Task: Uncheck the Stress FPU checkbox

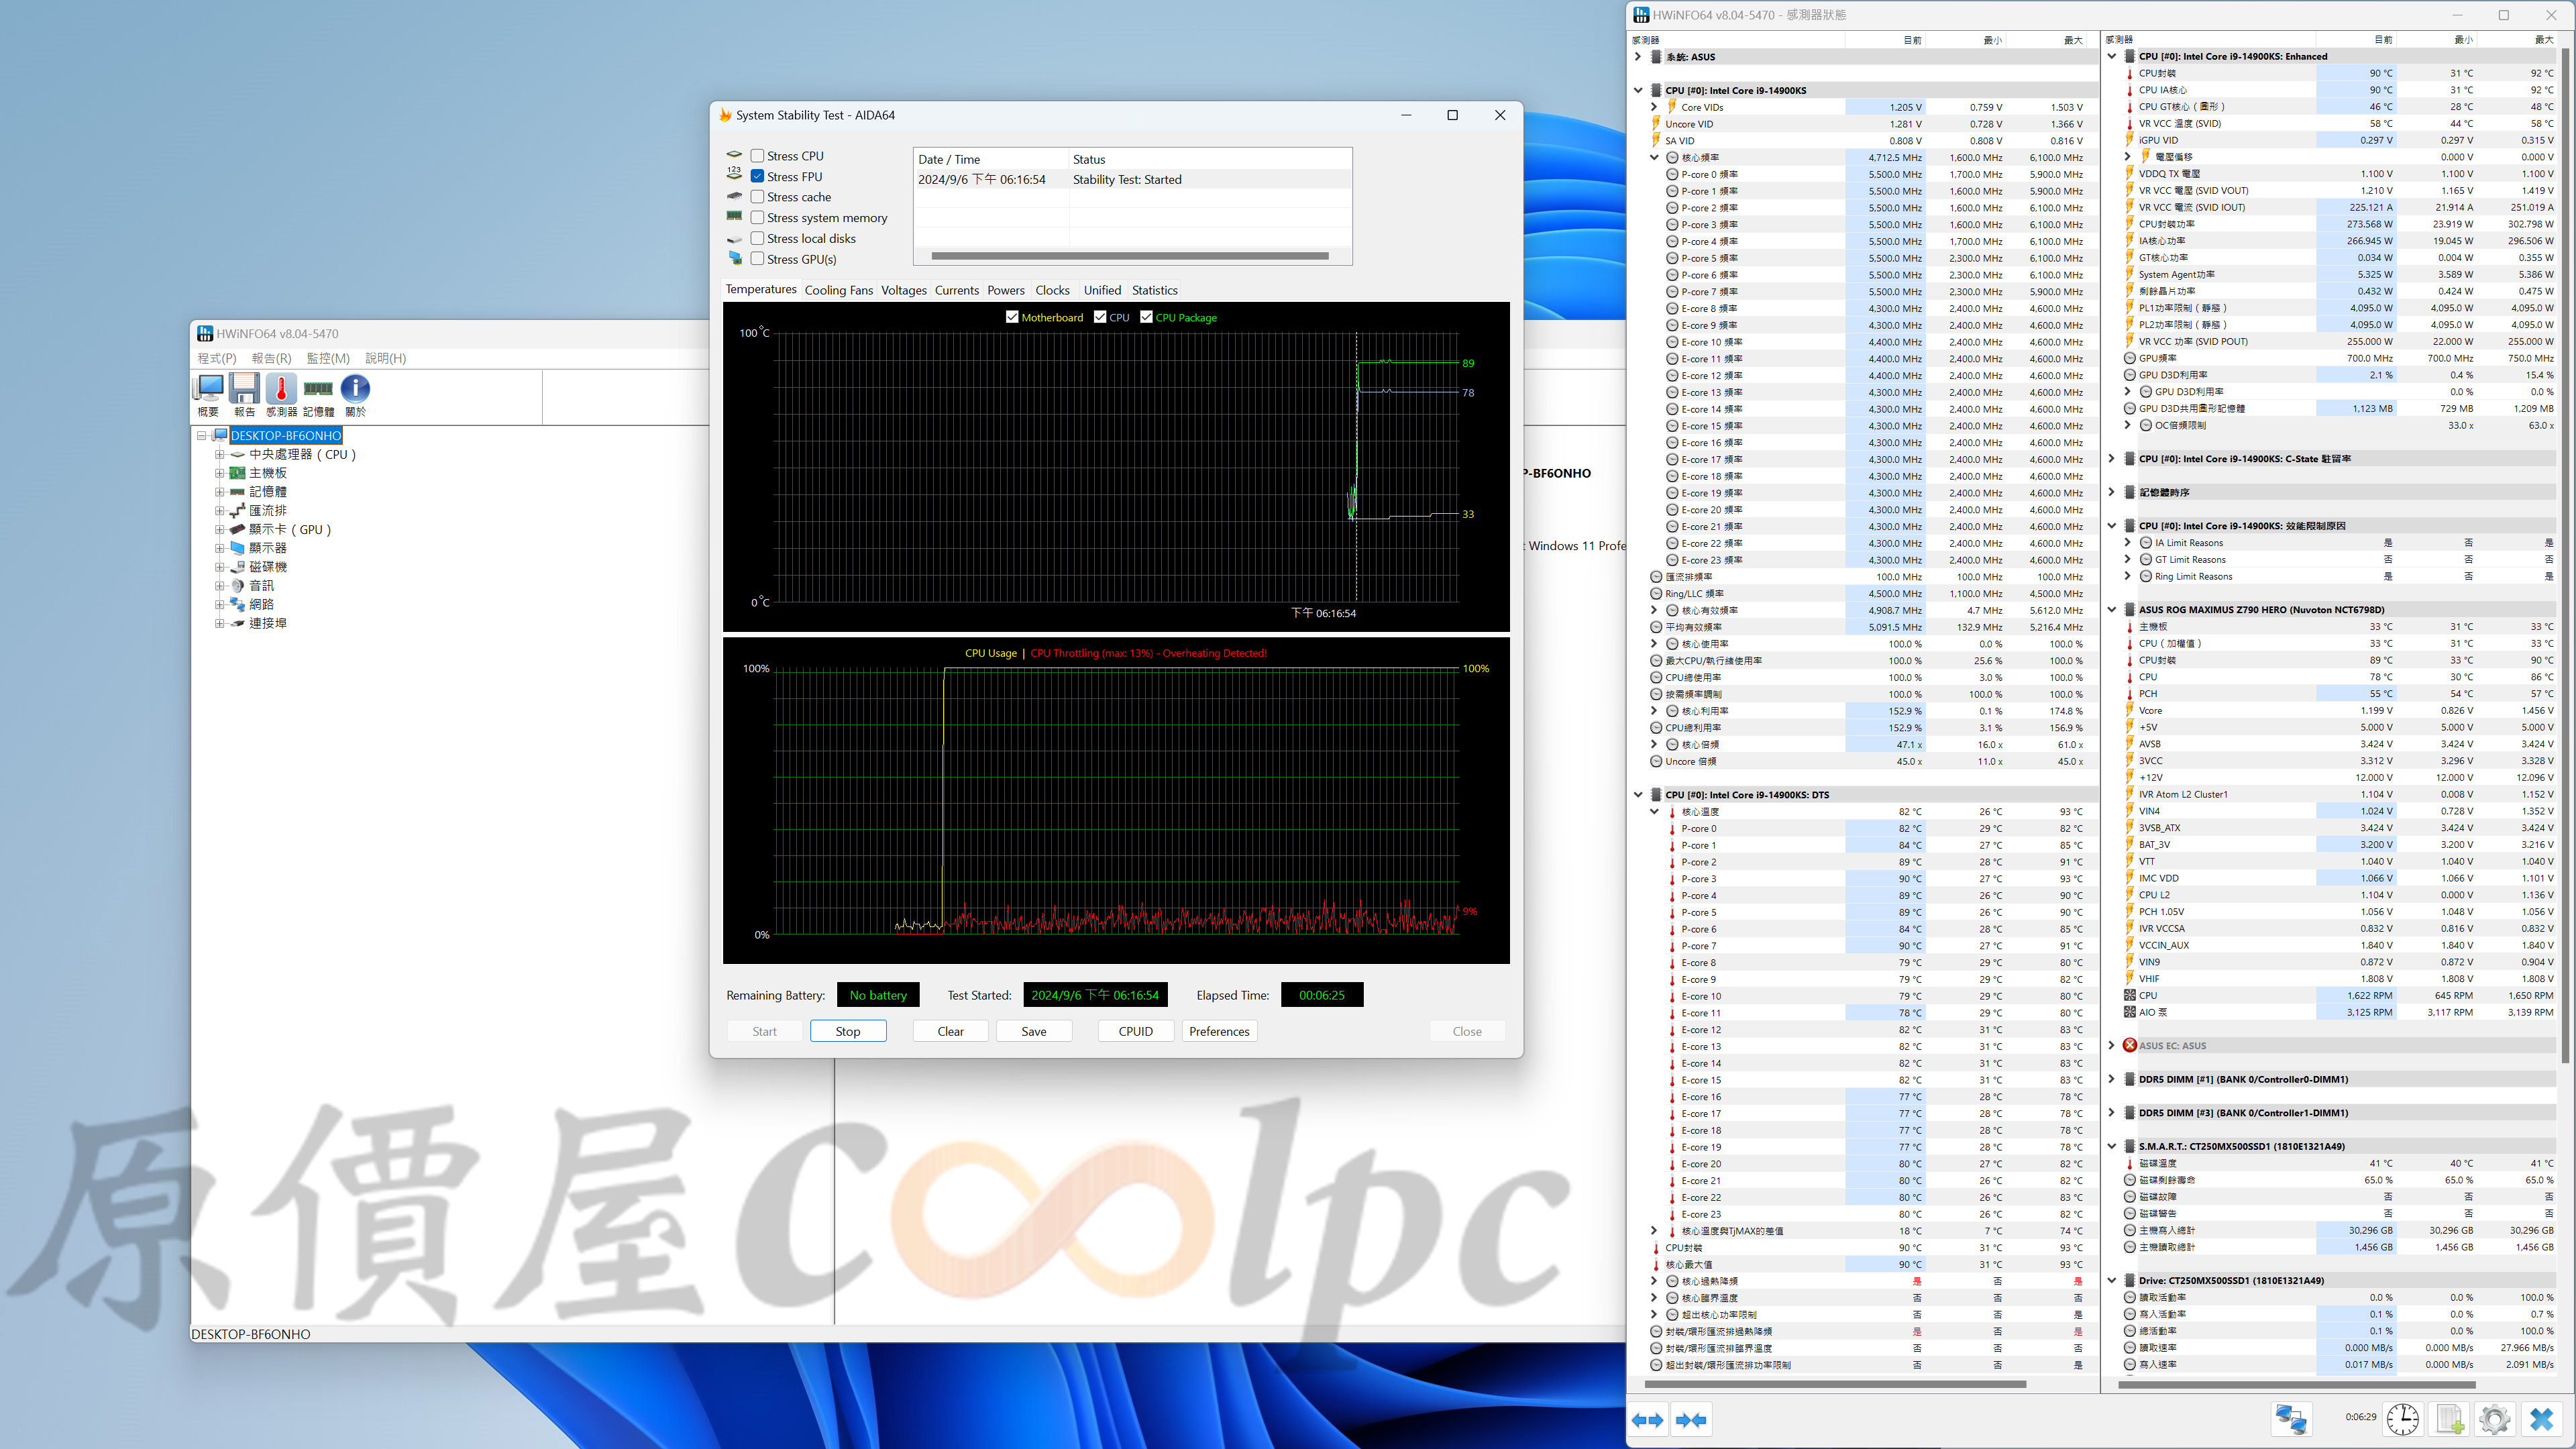Action: click(758, 177)
